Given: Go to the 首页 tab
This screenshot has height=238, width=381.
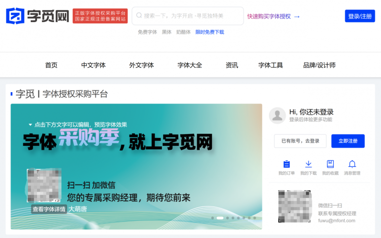Looking at the screenshot, I should 51,65.
